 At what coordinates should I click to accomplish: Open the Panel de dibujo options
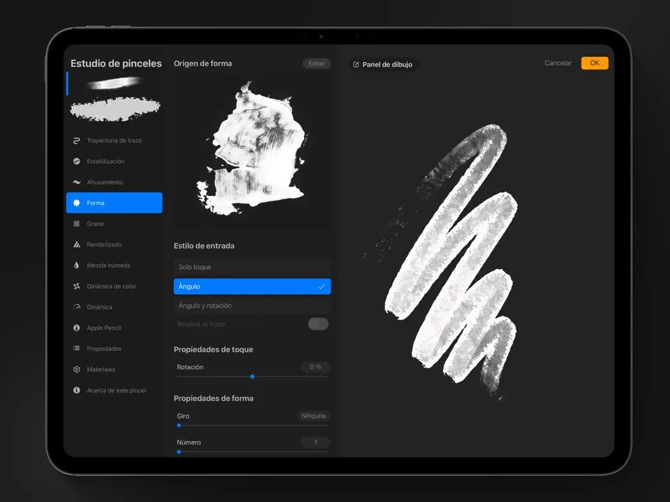coord(383,65)
